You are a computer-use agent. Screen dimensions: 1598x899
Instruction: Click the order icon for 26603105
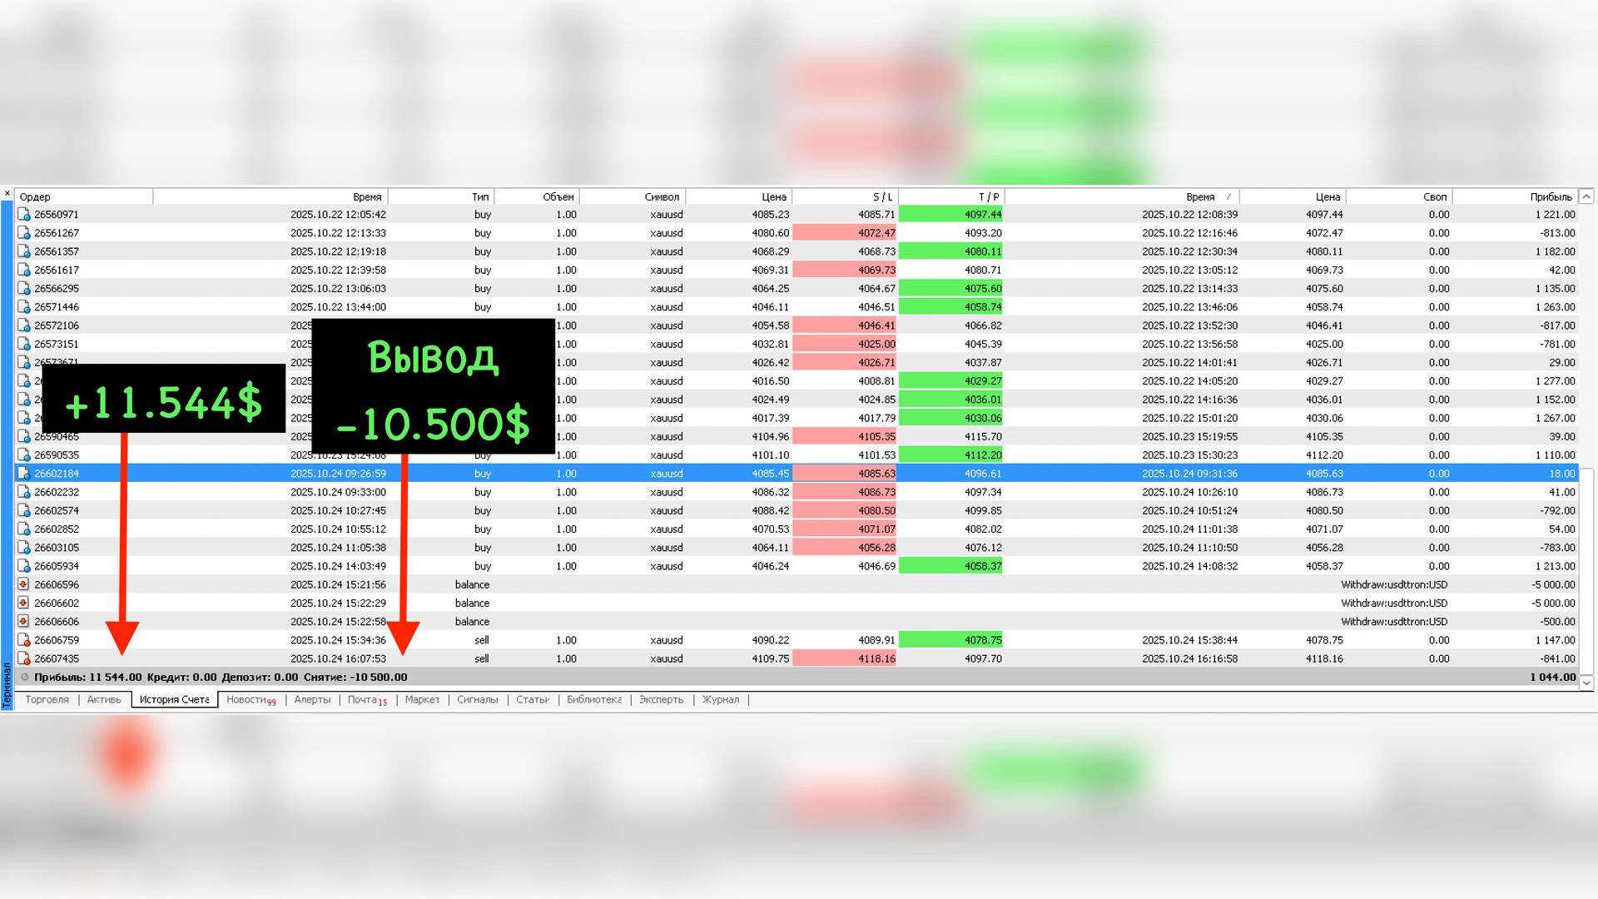(x=24, y=548)
